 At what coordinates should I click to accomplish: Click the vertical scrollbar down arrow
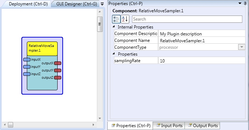(100, 118)
